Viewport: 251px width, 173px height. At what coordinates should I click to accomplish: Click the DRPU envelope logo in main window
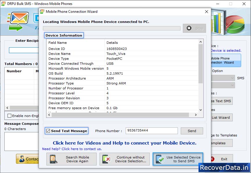18,21
